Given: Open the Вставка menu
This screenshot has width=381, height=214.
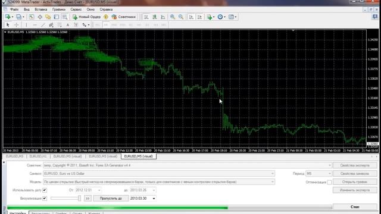Looking at the screenshot, I should click(x=41, y=10).
